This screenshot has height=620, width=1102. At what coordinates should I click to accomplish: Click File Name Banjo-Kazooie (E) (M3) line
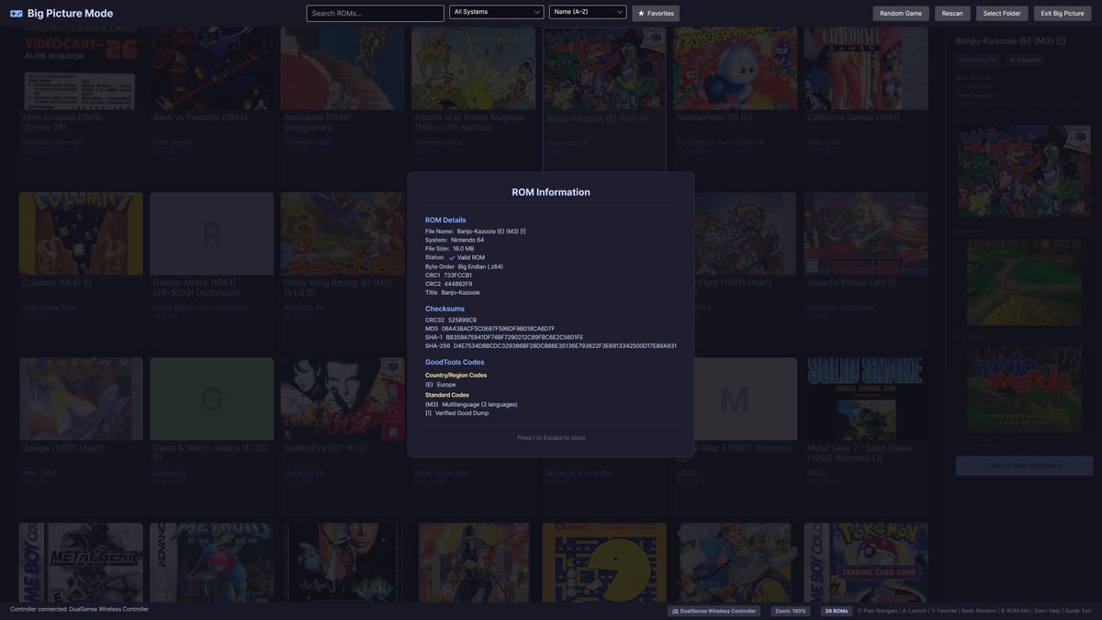pos(476,231)
